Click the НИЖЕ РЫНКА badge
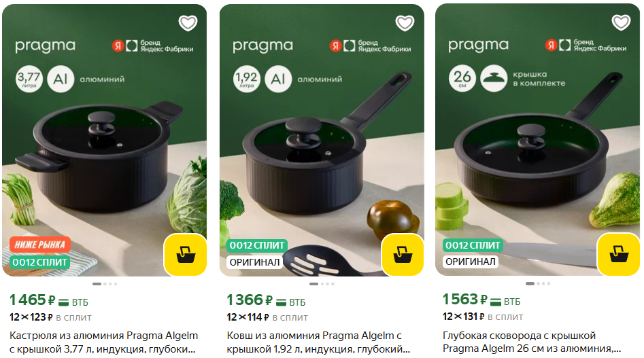This screenshot has width=644, height=358. point(40,245)
